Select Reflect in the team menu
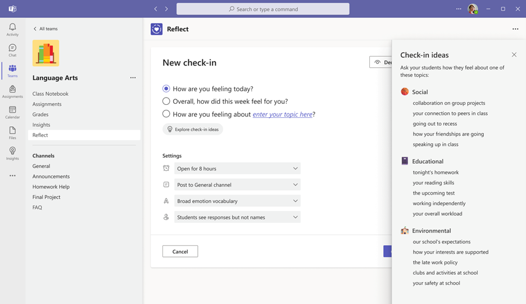 click(84, 135)
